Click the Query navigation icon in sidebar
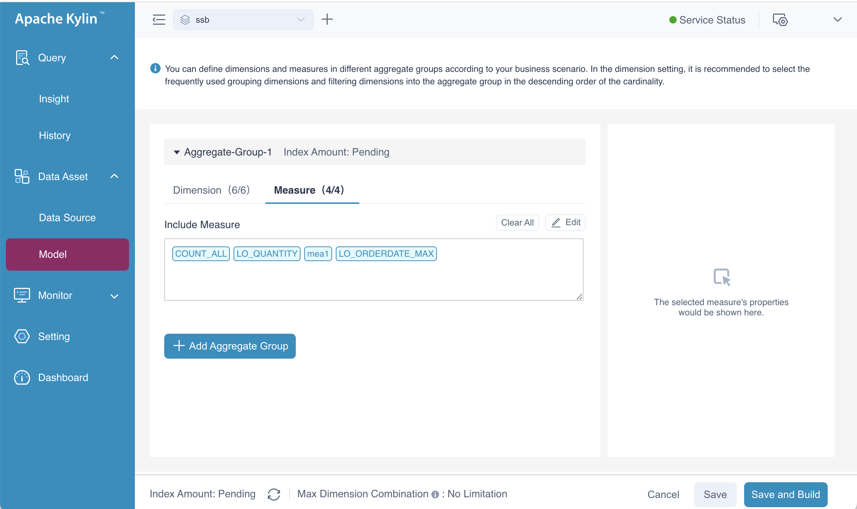This screenshot has width=857, height=509. 22,58
